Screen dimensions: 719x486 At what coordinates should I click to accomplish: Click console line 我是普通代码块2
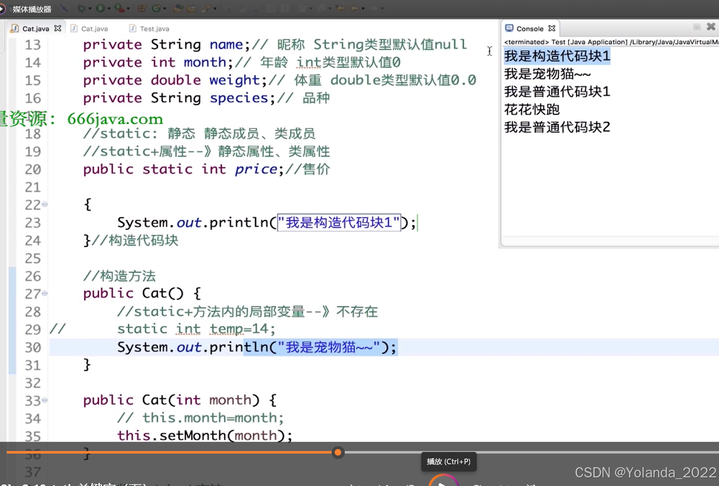coord(557,127)
